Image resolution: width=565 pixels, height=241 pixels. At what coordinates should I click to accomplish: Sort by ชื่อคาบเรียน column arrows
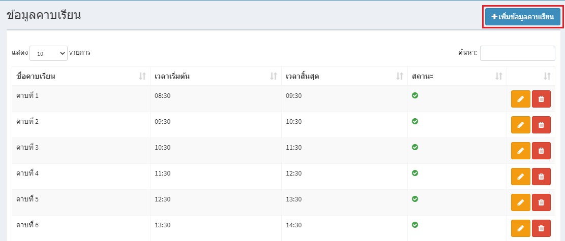click(x=142, y=76)
